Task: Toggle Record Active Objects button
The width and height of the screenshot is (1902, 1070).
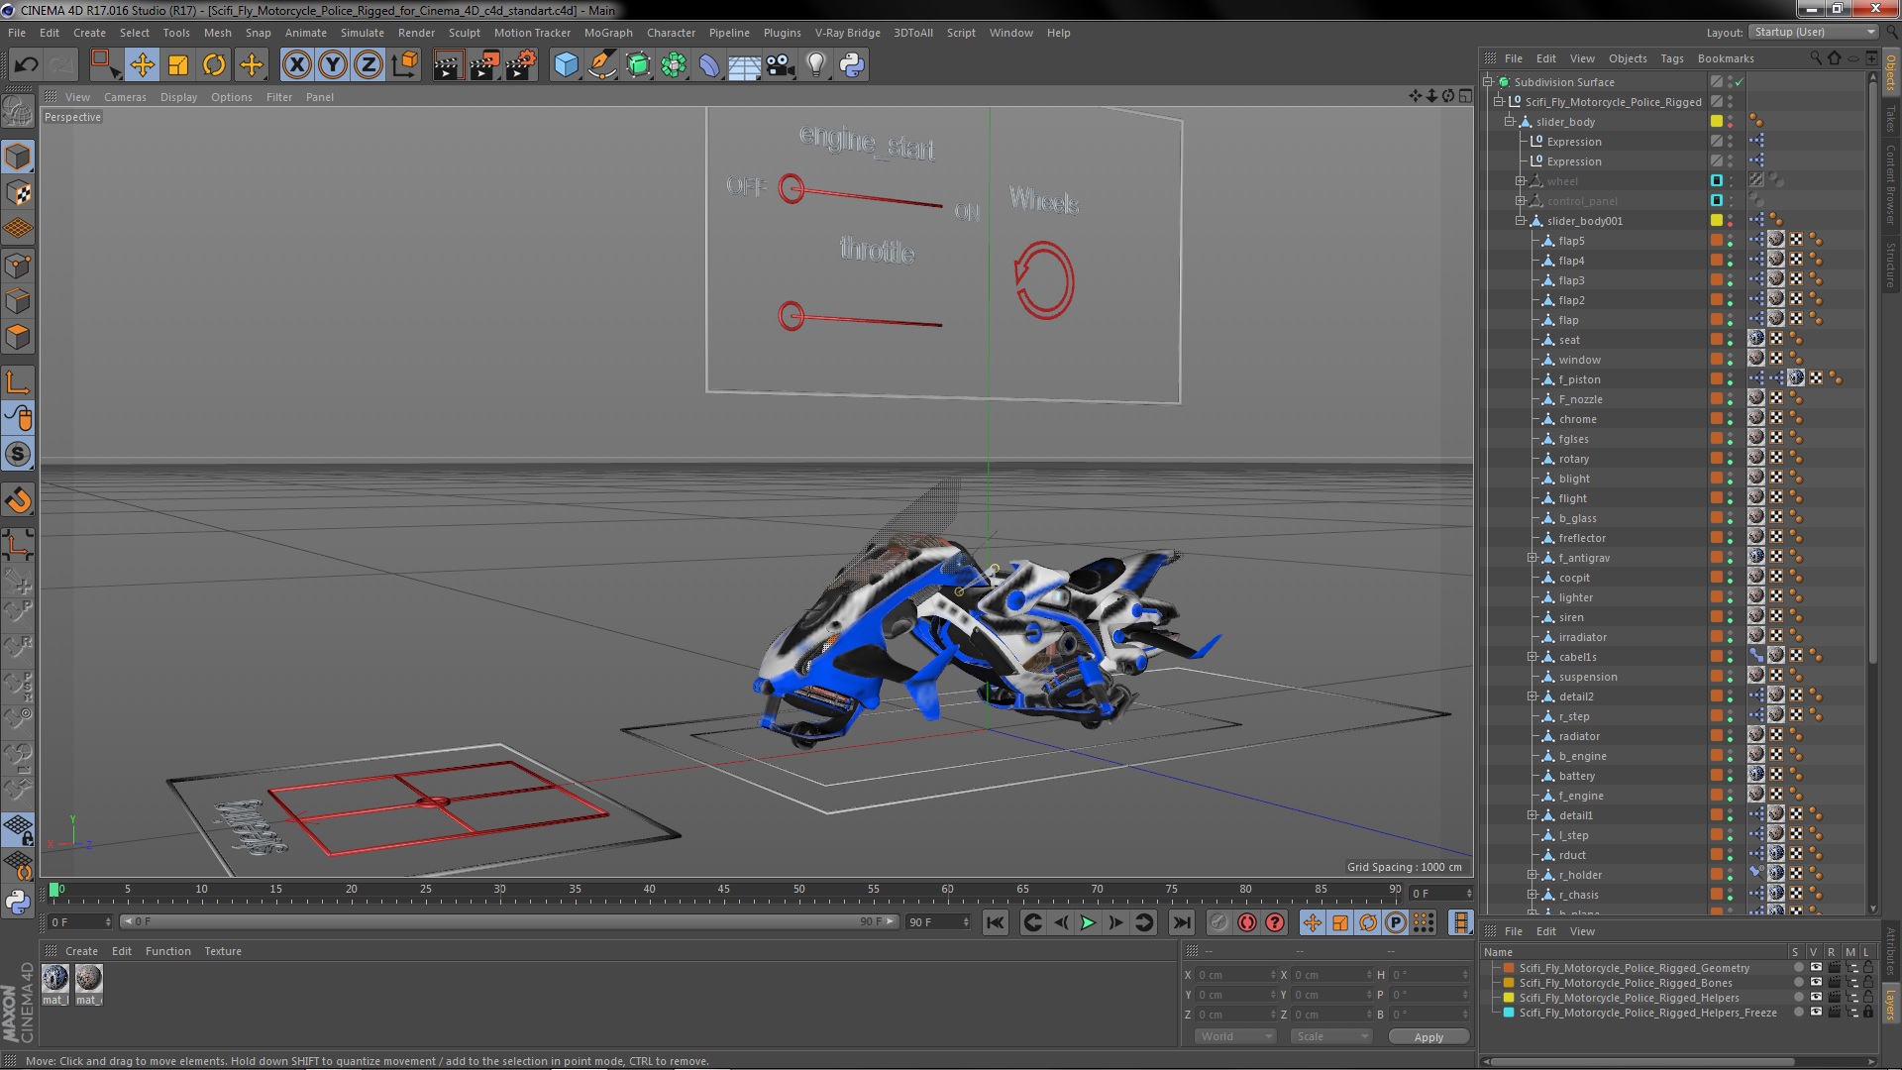Action: 1218,922
